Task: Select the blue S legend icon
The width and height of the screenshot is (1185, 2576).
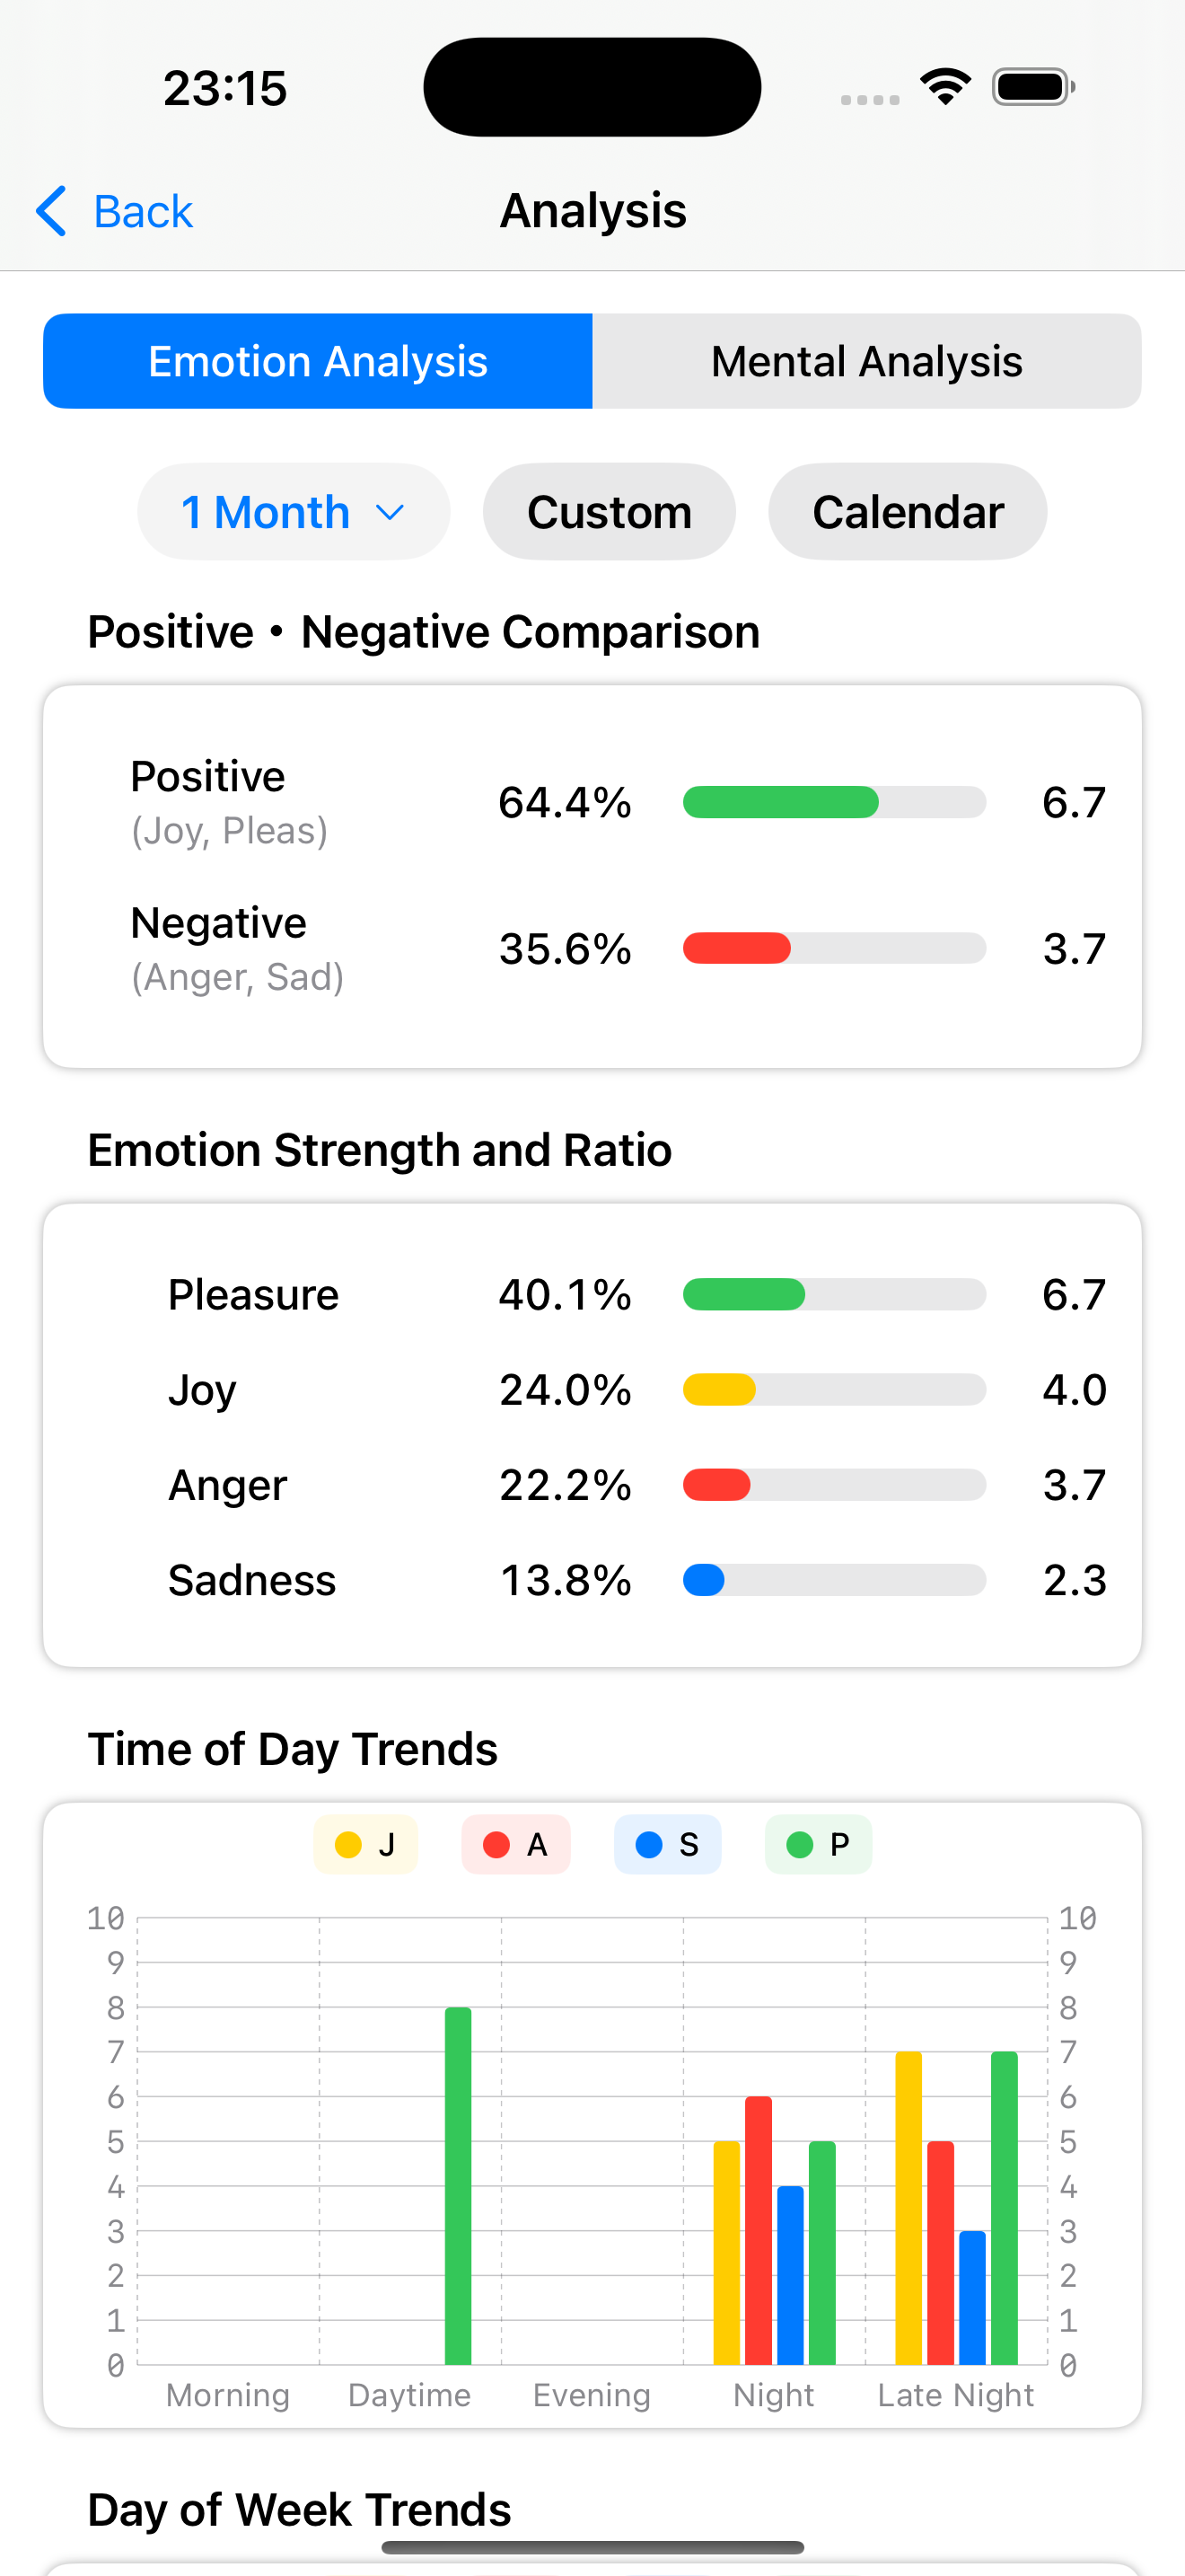Action: pyautogui.click(x=649, y=1844)
